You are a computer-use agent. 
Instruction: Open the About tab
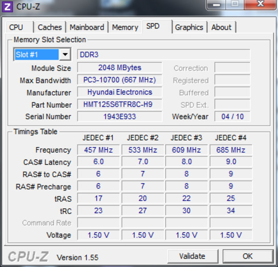(x=222, y=27)
